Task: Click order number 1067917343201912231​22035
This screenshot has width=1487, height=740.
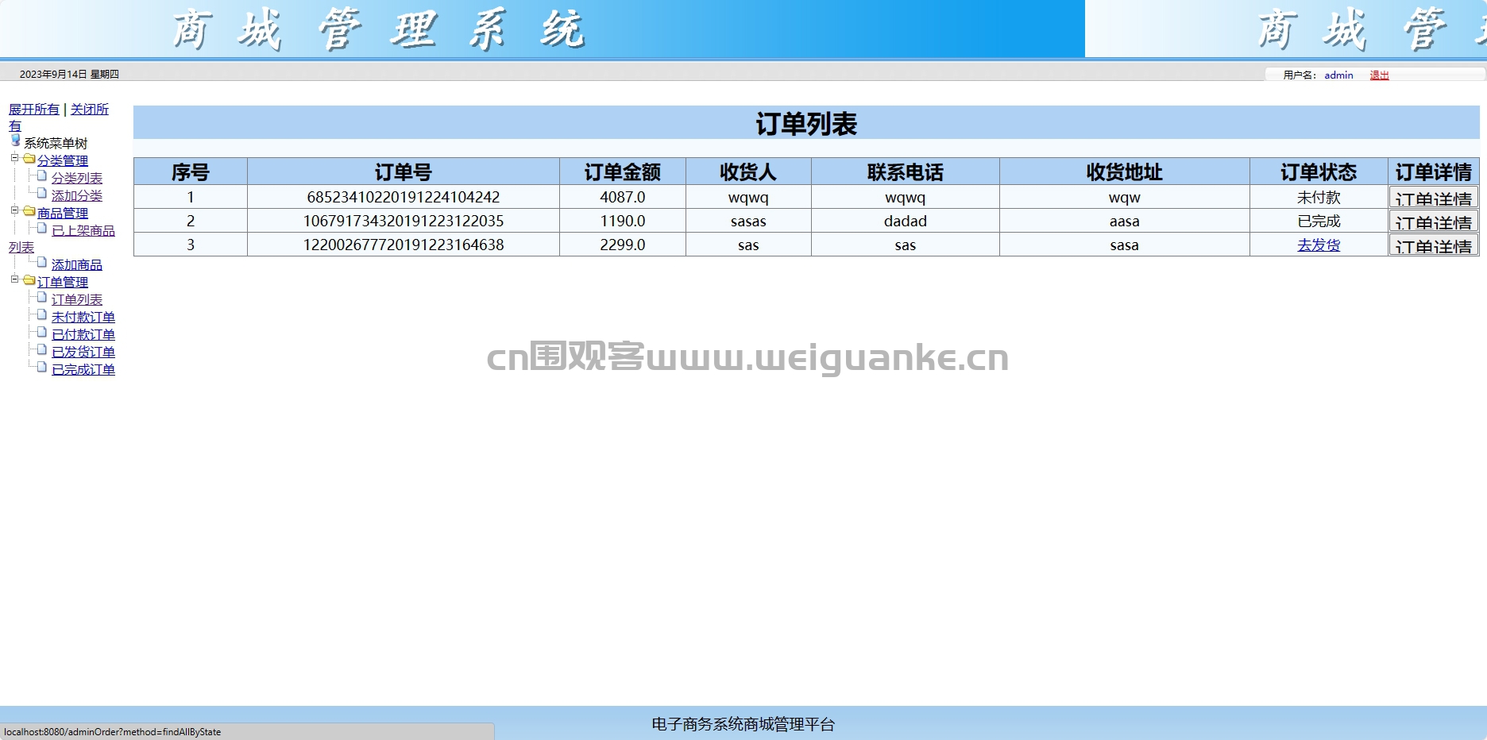Action: (x=404, y=221)
